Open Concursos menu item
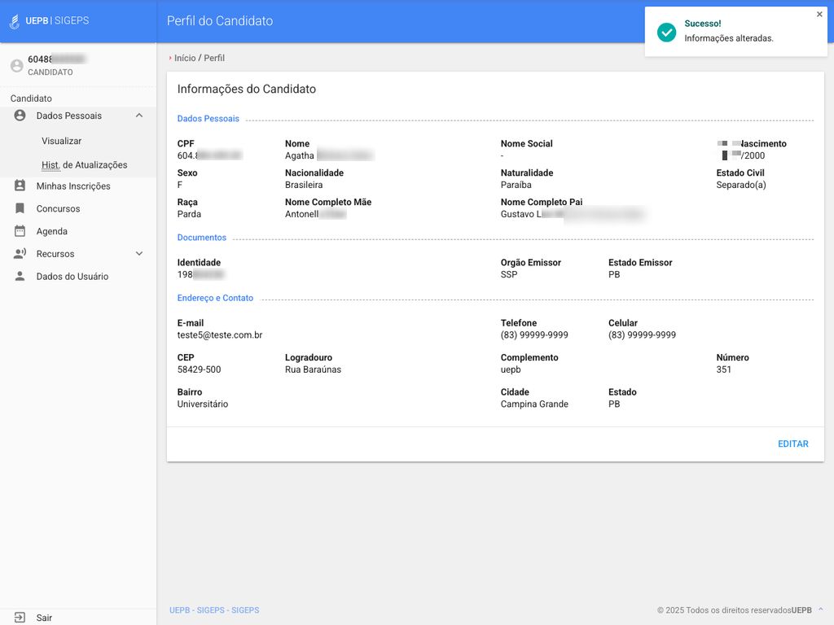 pyautogui.click(x=58, y=208)
